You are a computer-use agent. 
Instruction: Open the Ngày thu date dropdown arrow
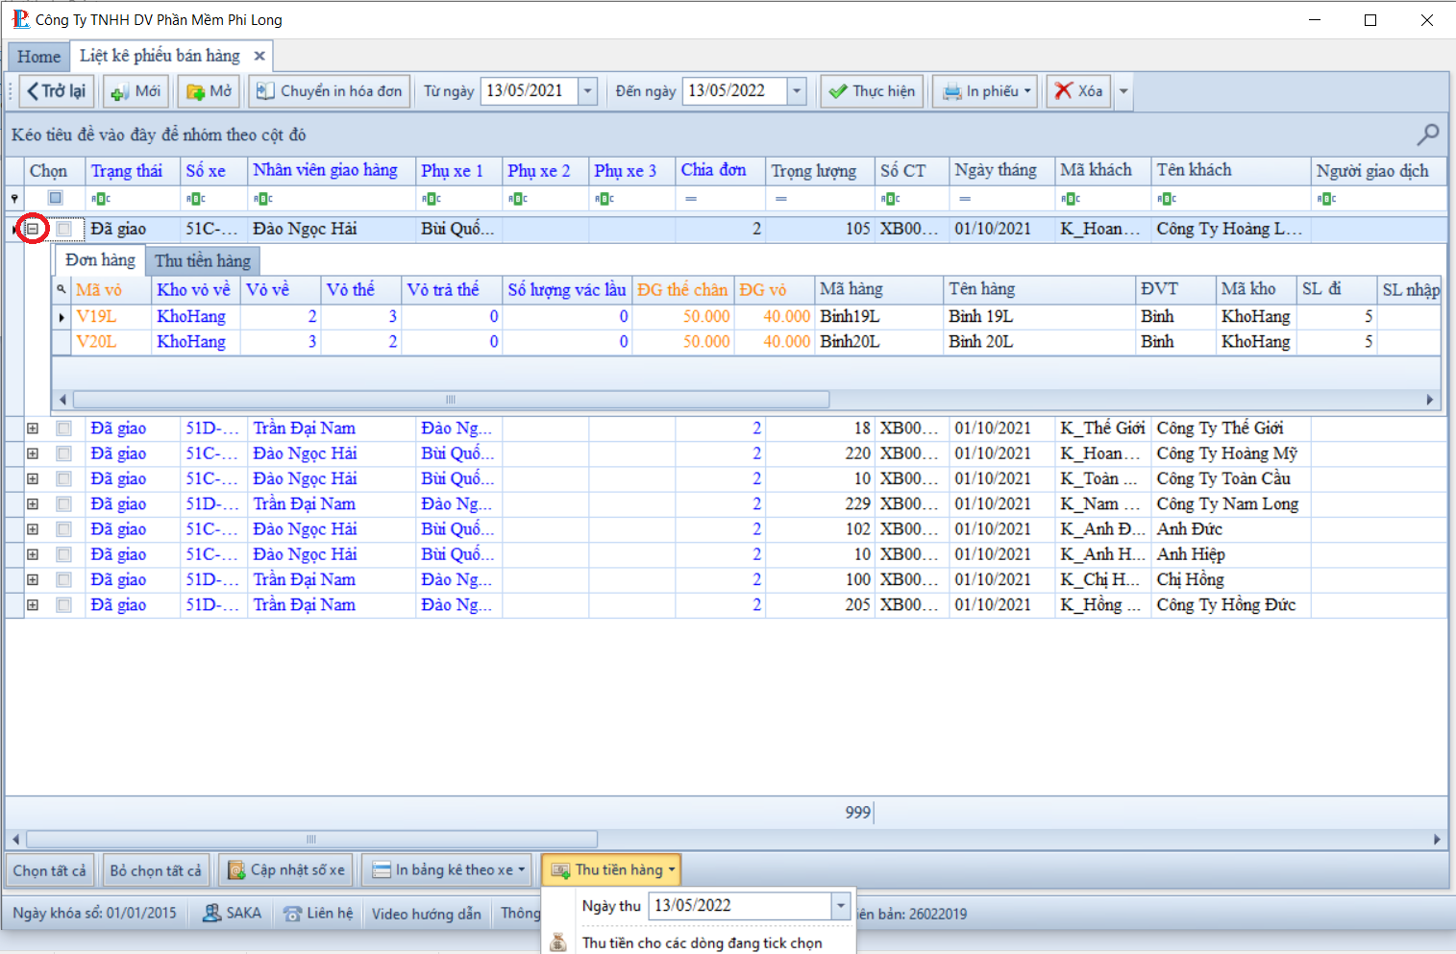(x=841, y=906)
